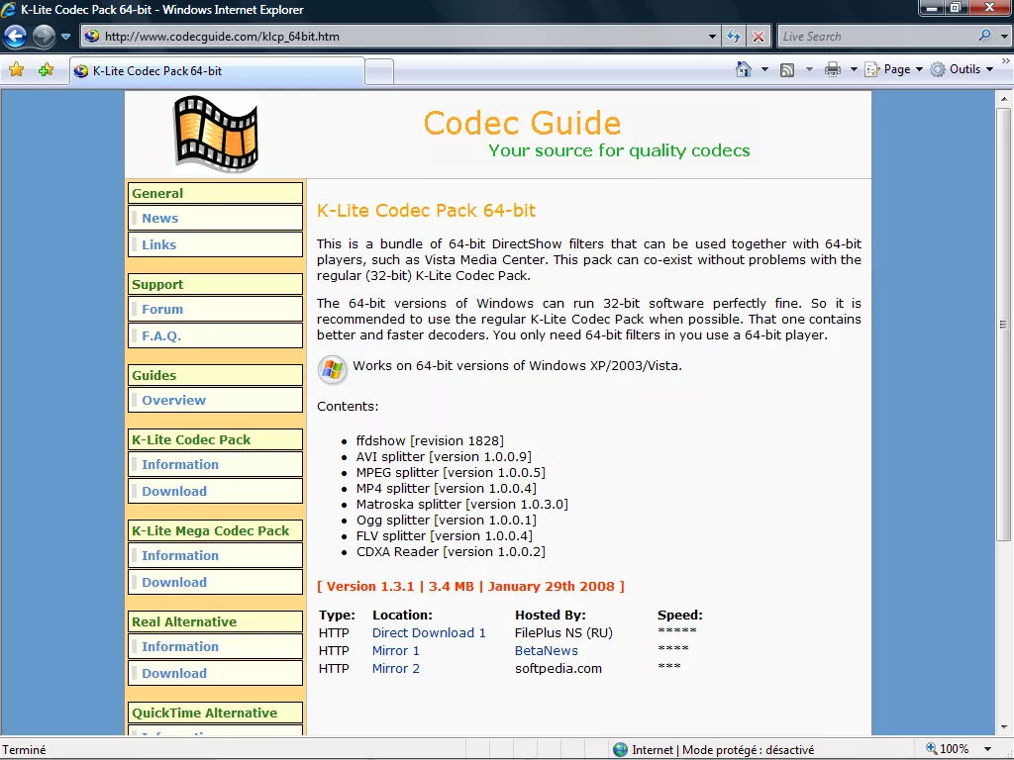The image size is (1014, 760).
Task: Click the page favicon in address bar
Action: (x=92, y=37)
